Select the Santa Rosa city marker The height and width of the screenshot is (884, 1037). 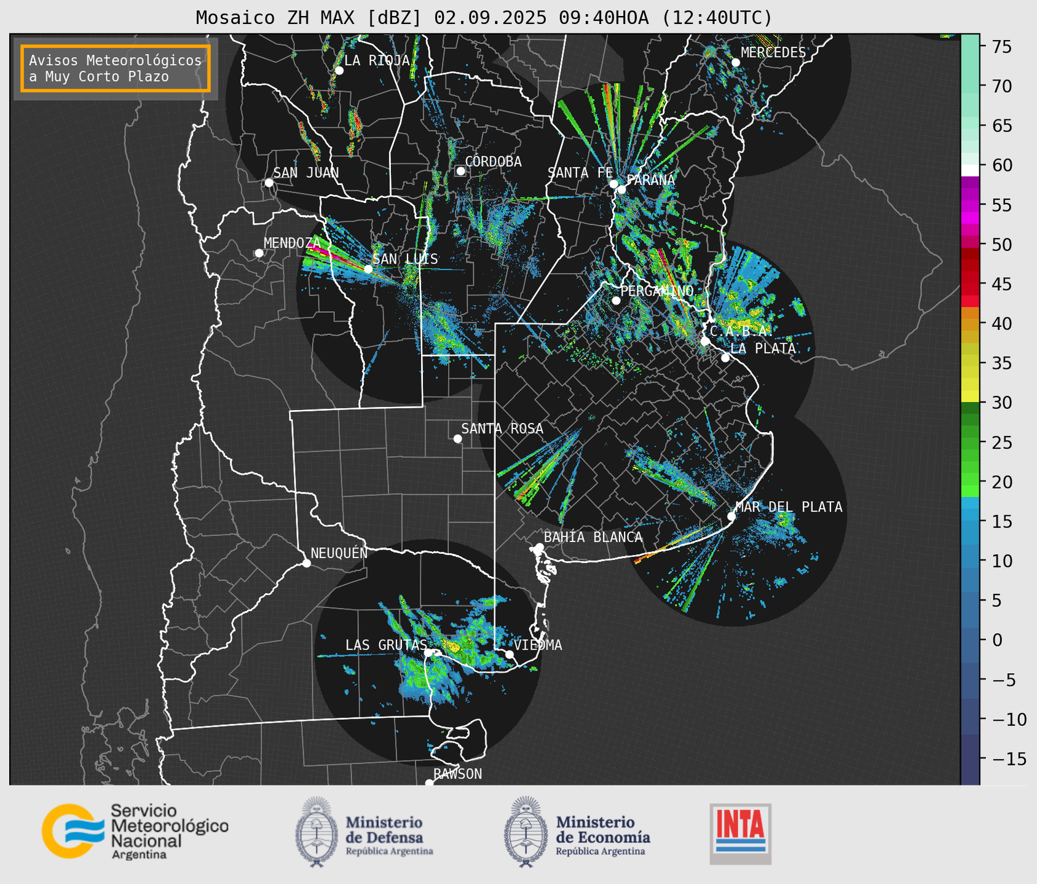pos(457,438)
